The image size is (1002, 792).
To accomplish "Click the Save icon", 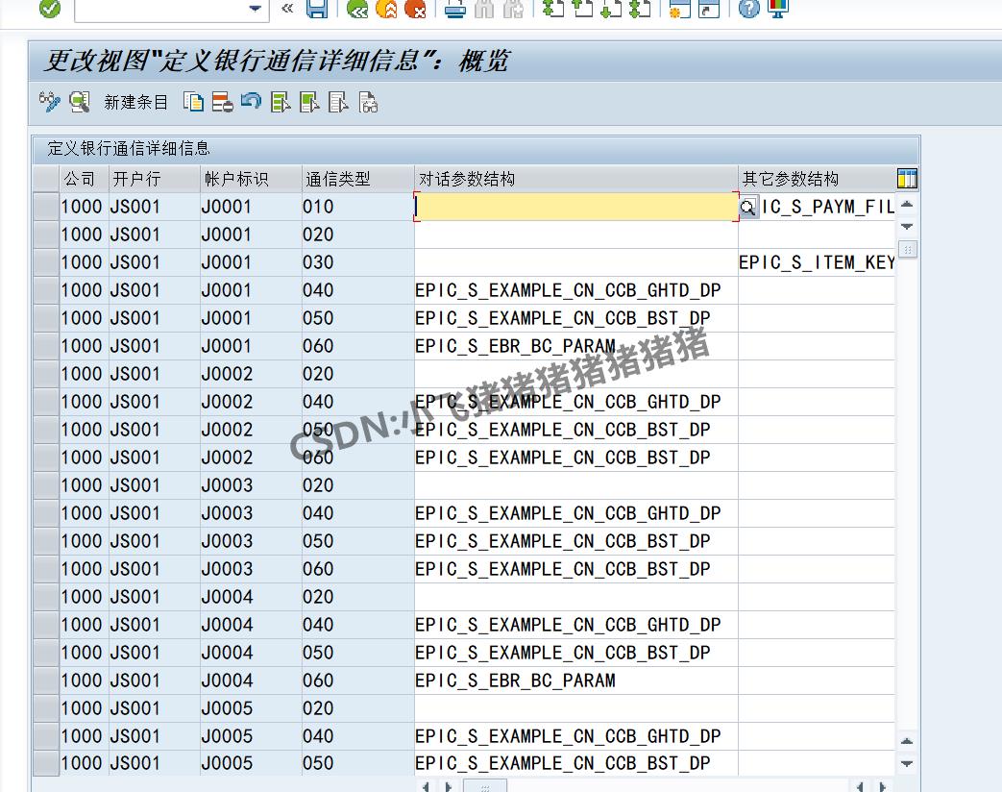I will coord(318,11).
